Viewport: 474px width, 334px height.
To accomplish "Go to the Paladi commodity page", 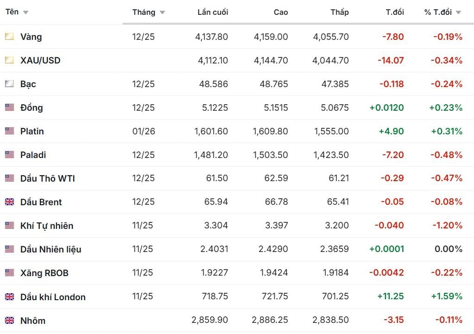I will [33, 155].
